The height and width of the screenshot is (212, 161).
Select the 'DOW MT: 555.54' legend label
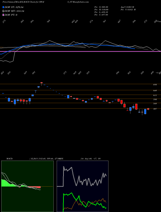click(14, 11)
